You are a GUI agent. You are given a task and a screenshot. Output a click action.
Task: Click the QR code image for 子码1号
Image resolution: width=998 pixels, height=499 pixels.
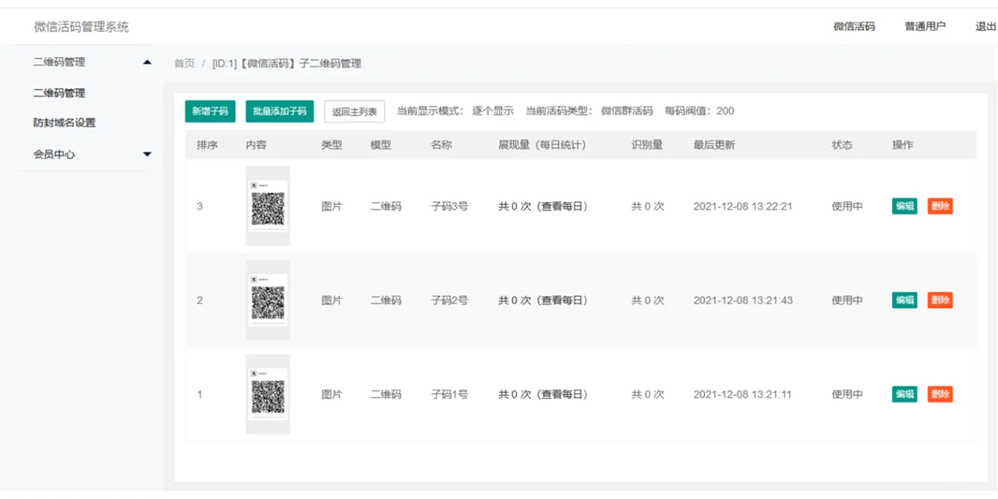point(267,394)
